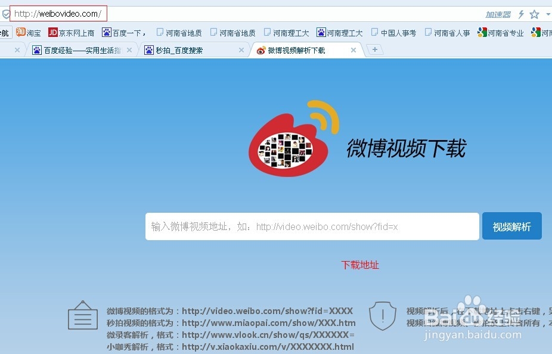
Task: Click the security shield icon beside the address bar
Action: [x=6, y=14]
